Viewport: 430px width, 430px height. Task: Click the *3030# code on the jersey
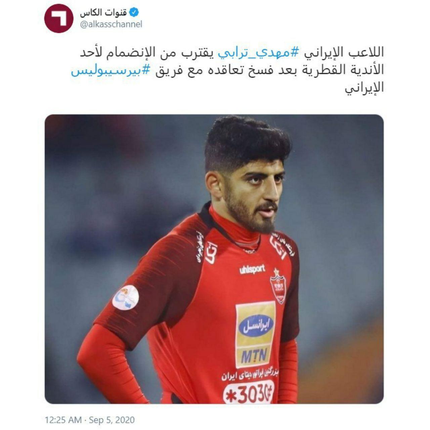(249, 393)
